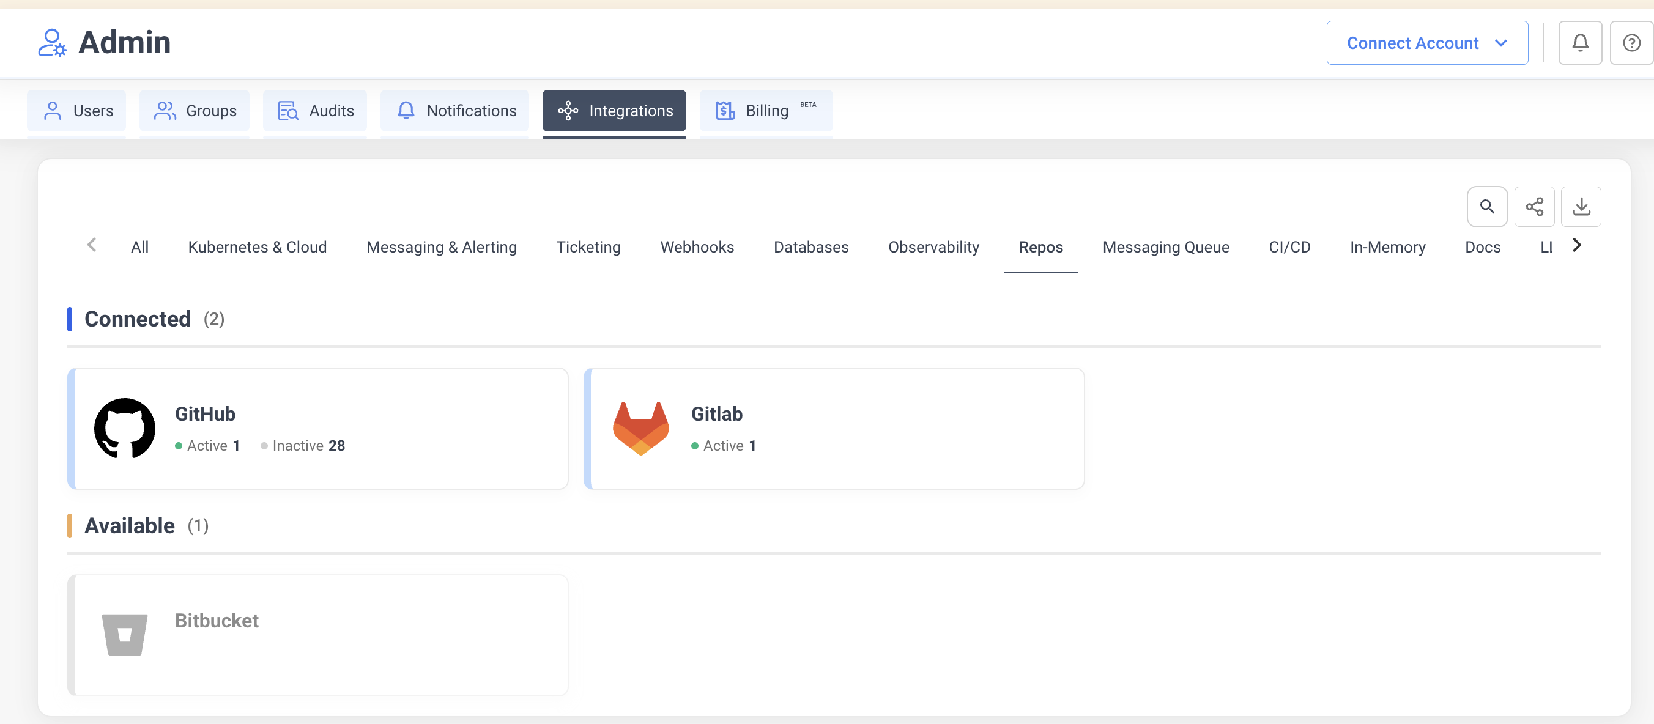Screen dimensions: 1654x724
Task: Open the help icon at the top right
Action: pyautogui.click(x=1631, y=42)
